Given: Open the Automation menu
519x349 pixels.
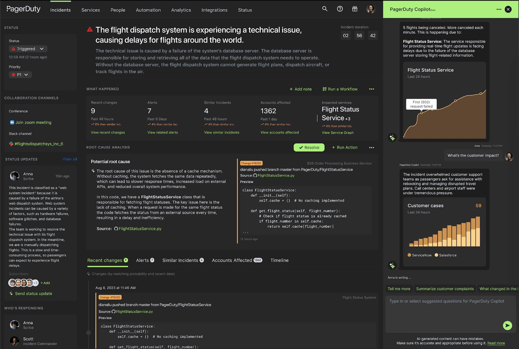Looking at the screenshot, I should tap(148, 10).
